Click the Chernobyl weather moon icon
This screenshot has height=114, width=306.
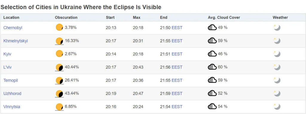[x=277, y=28]
